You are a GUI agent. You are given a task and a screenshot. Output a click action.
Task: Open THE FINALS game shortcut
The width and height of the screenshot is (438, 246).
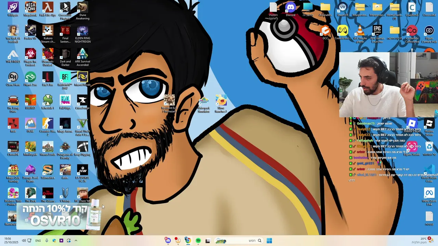[x=13, y=56]
